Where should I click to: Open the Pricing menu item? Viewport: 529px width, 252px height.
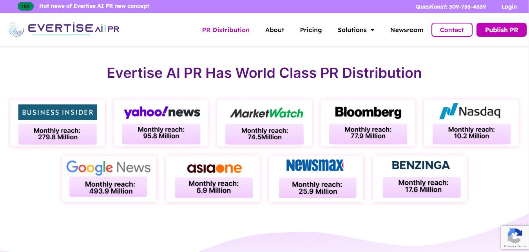click(x=311, y=30)
